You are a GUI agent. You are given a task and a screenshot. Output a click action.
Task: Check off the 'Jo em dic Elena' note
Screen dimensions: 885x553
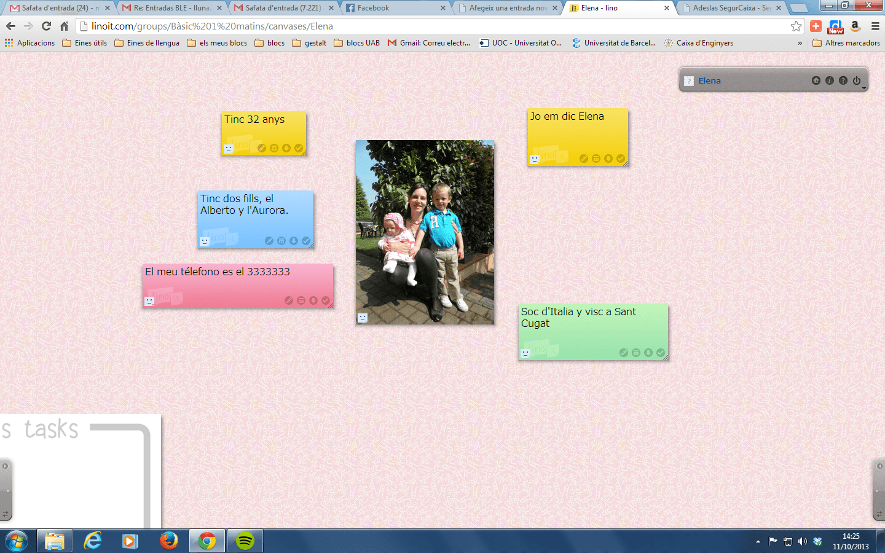621,159
